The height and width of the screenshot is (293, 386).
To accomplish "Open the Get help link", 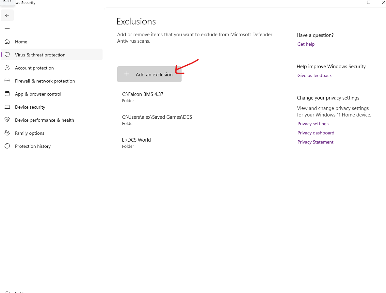I will point(306,44).
